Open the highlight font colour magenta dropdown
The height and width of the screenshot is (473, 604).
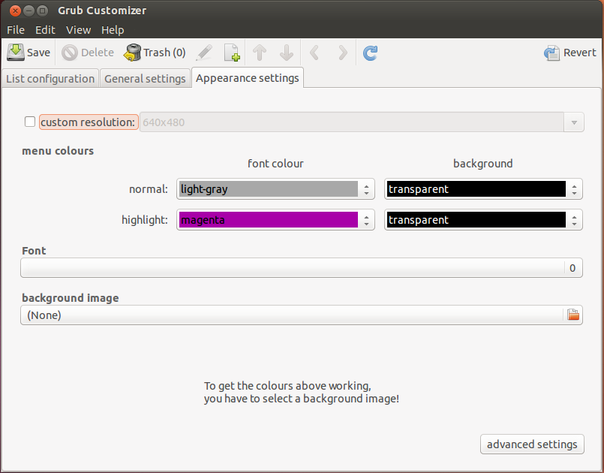tap(276, 220)
